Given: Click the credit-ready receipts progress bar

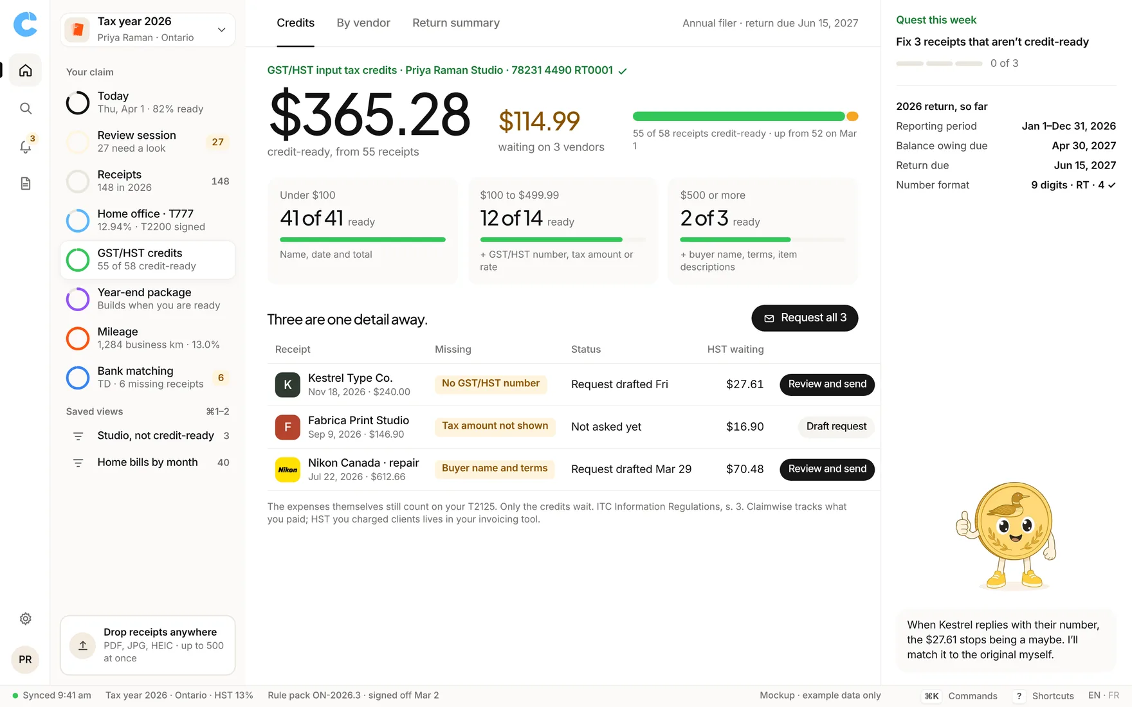Looking at the screenshot, I should point(745,116).
